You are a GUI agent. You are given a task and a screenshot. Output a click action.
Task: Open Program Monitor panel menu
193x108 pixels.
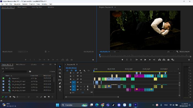click(115, 7)
